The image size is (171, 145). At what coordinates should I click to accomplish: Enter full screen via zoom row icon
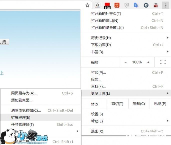coord(163,62)
